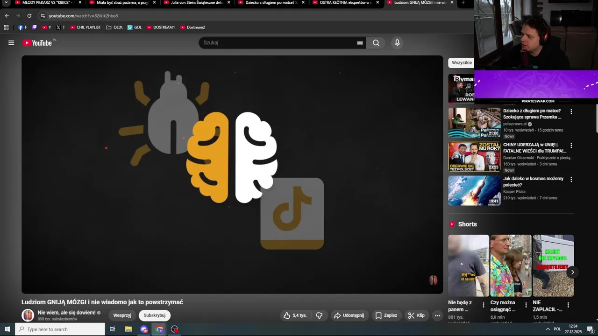The image size is (598, 336).
Task: Share the video via Udostępnij
Action: point(349,315)
